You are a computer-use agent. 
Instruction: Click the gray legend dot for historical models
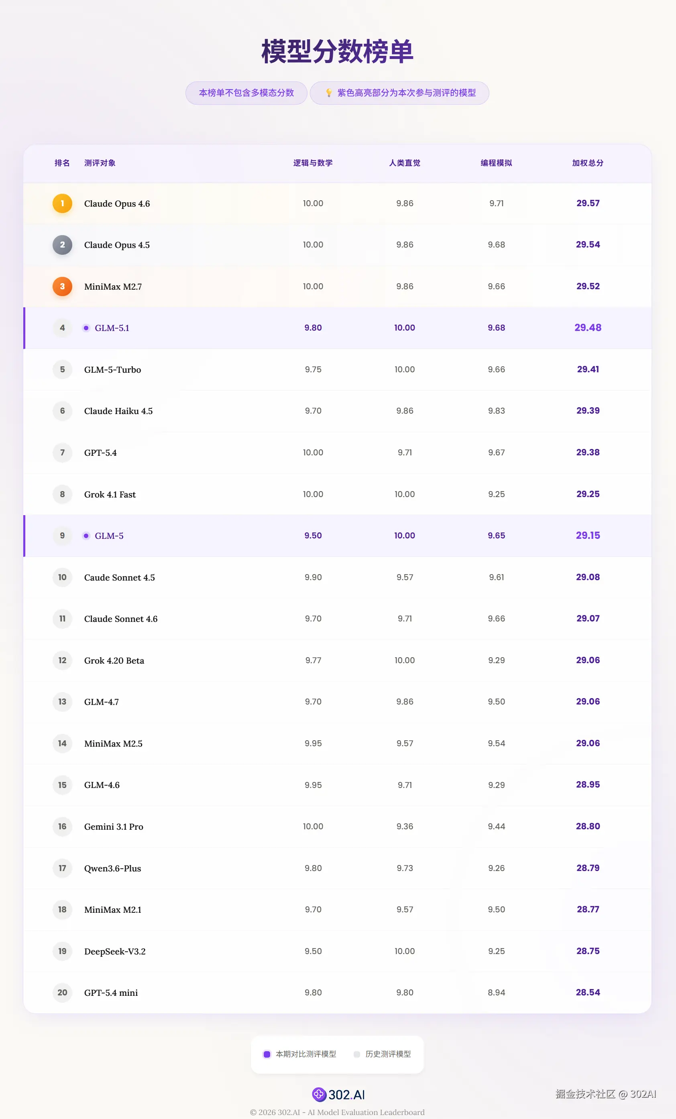(356, 1054)
